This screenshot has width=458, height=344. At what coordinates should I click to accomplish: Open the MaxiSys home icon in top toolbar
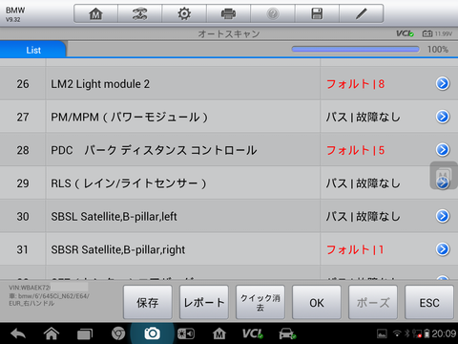click(x=95, y=13)
